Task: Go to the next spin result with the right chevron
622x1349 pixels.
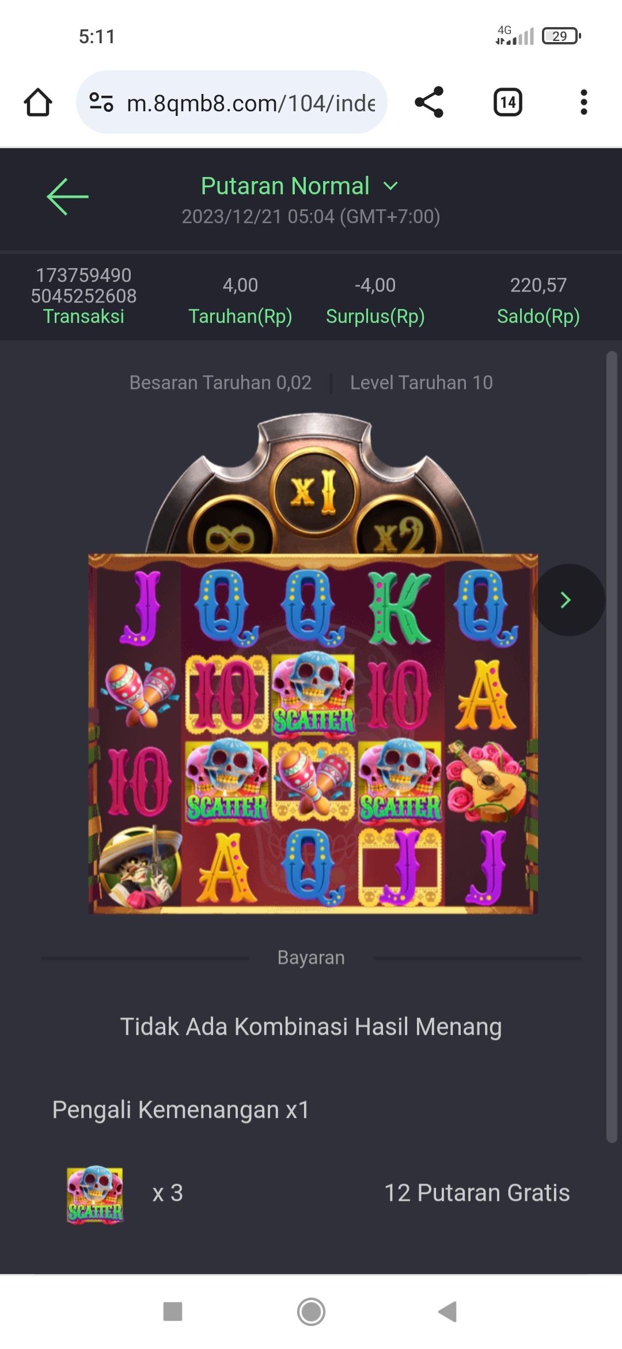Action: [x=567, y=600]
